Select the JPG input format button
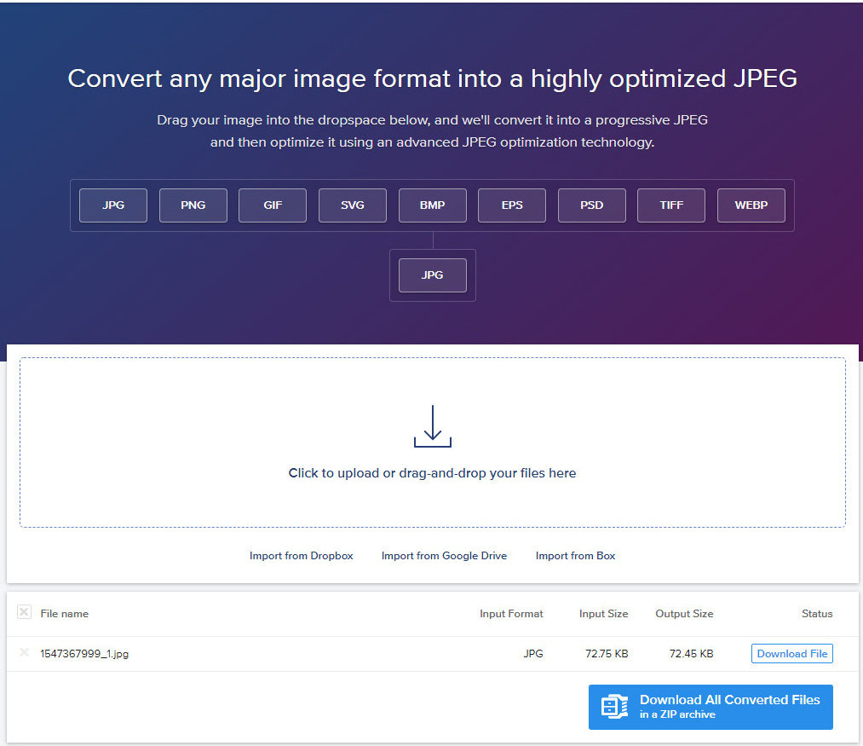The image size is (863, 746). click(112, 205)
